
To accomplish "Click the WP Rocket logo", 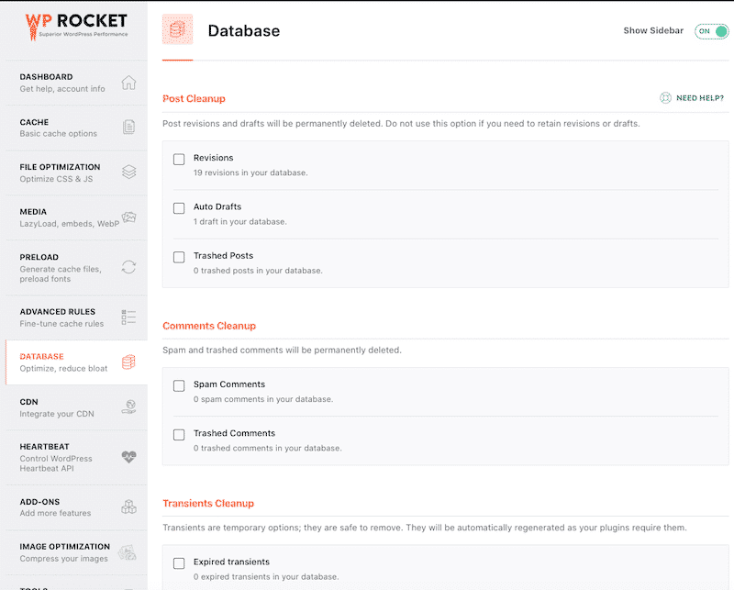I will pyautogui.click(x=75, y=24).
